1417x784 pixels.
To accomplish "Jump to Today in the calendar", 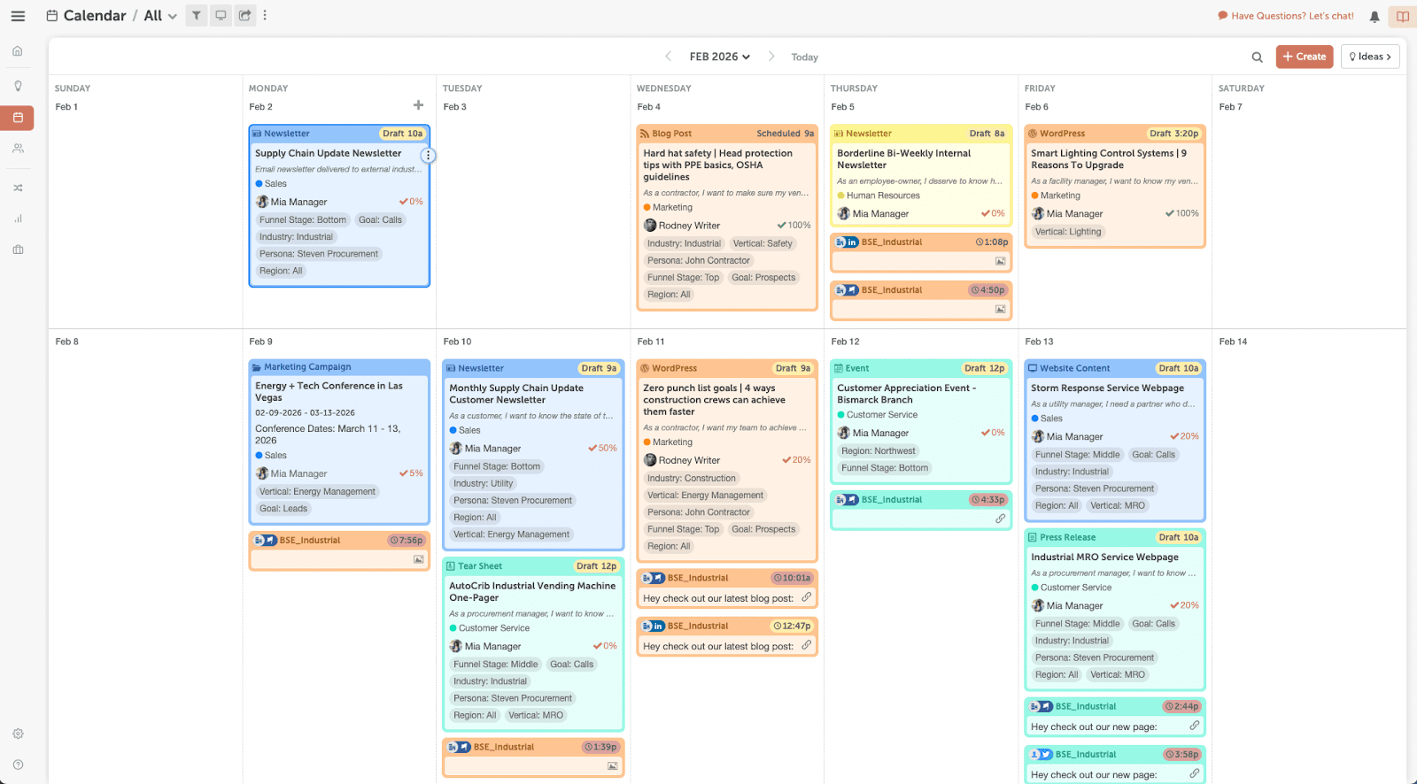I will click(x=804, y=58).
